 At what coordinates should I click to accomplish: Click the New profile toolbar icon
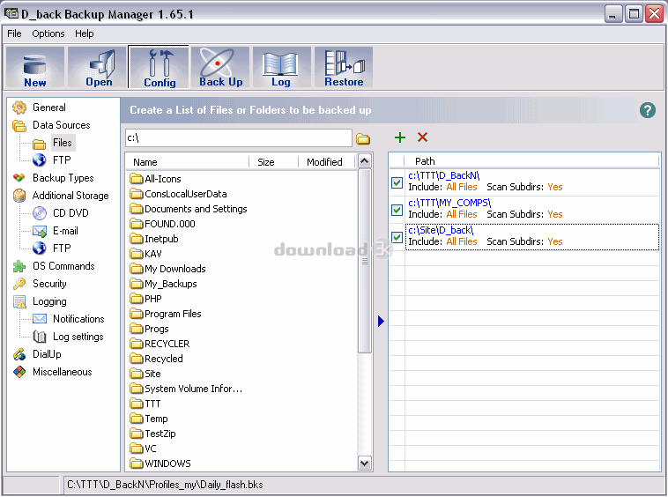pyautogui.click(x=35, y=68)
